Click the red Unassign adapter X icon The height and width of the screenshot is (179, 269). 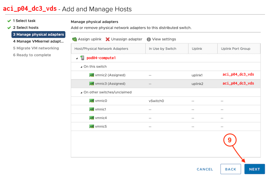click(108, 39)
